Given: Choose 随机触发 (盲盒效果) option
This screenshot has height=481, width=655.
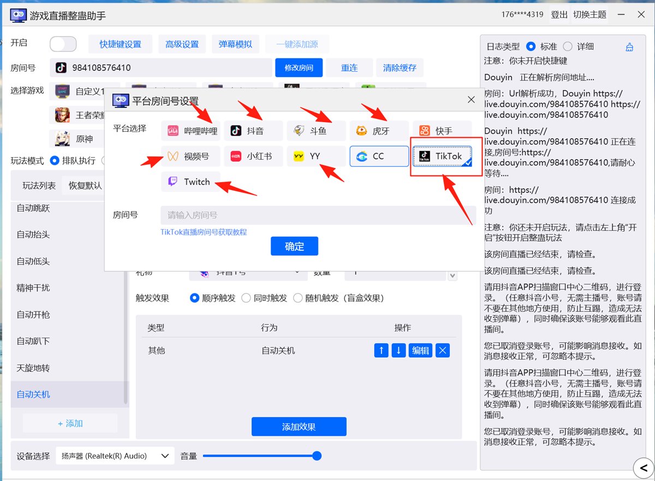Looking at the screenshot, I should [x=298, y=298].
